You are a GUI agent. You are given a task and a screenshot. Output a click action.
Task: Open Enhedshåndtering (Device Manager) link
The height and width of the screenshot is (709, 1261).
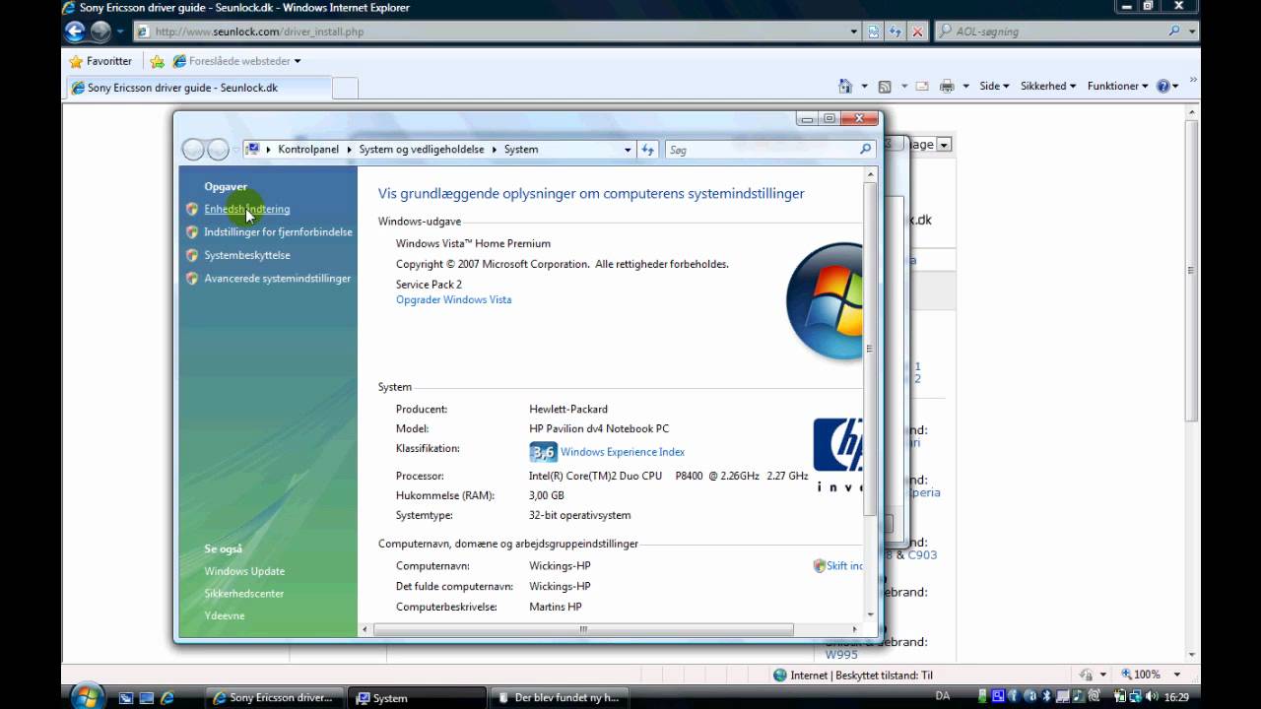tap(246, 209)
